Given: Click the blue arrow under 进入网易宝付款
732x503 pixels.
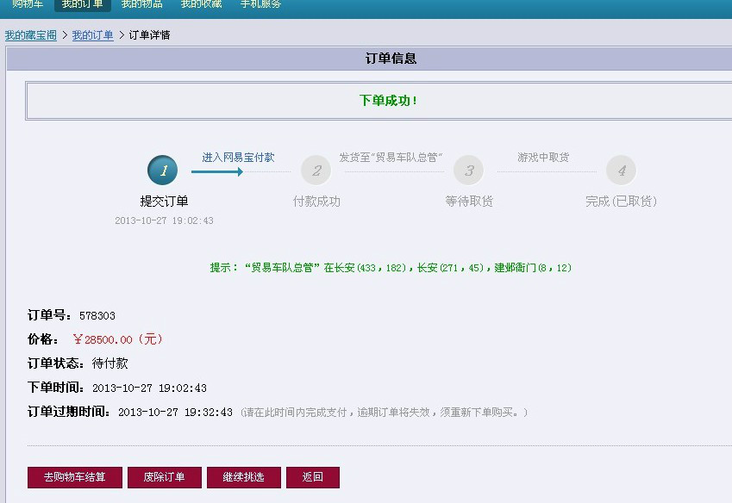Looking at the screenshot, I should (x=216, y=172).
